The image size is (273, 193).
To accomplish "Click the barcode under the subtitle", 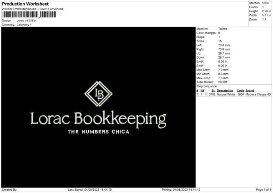I will coord(29,15).
